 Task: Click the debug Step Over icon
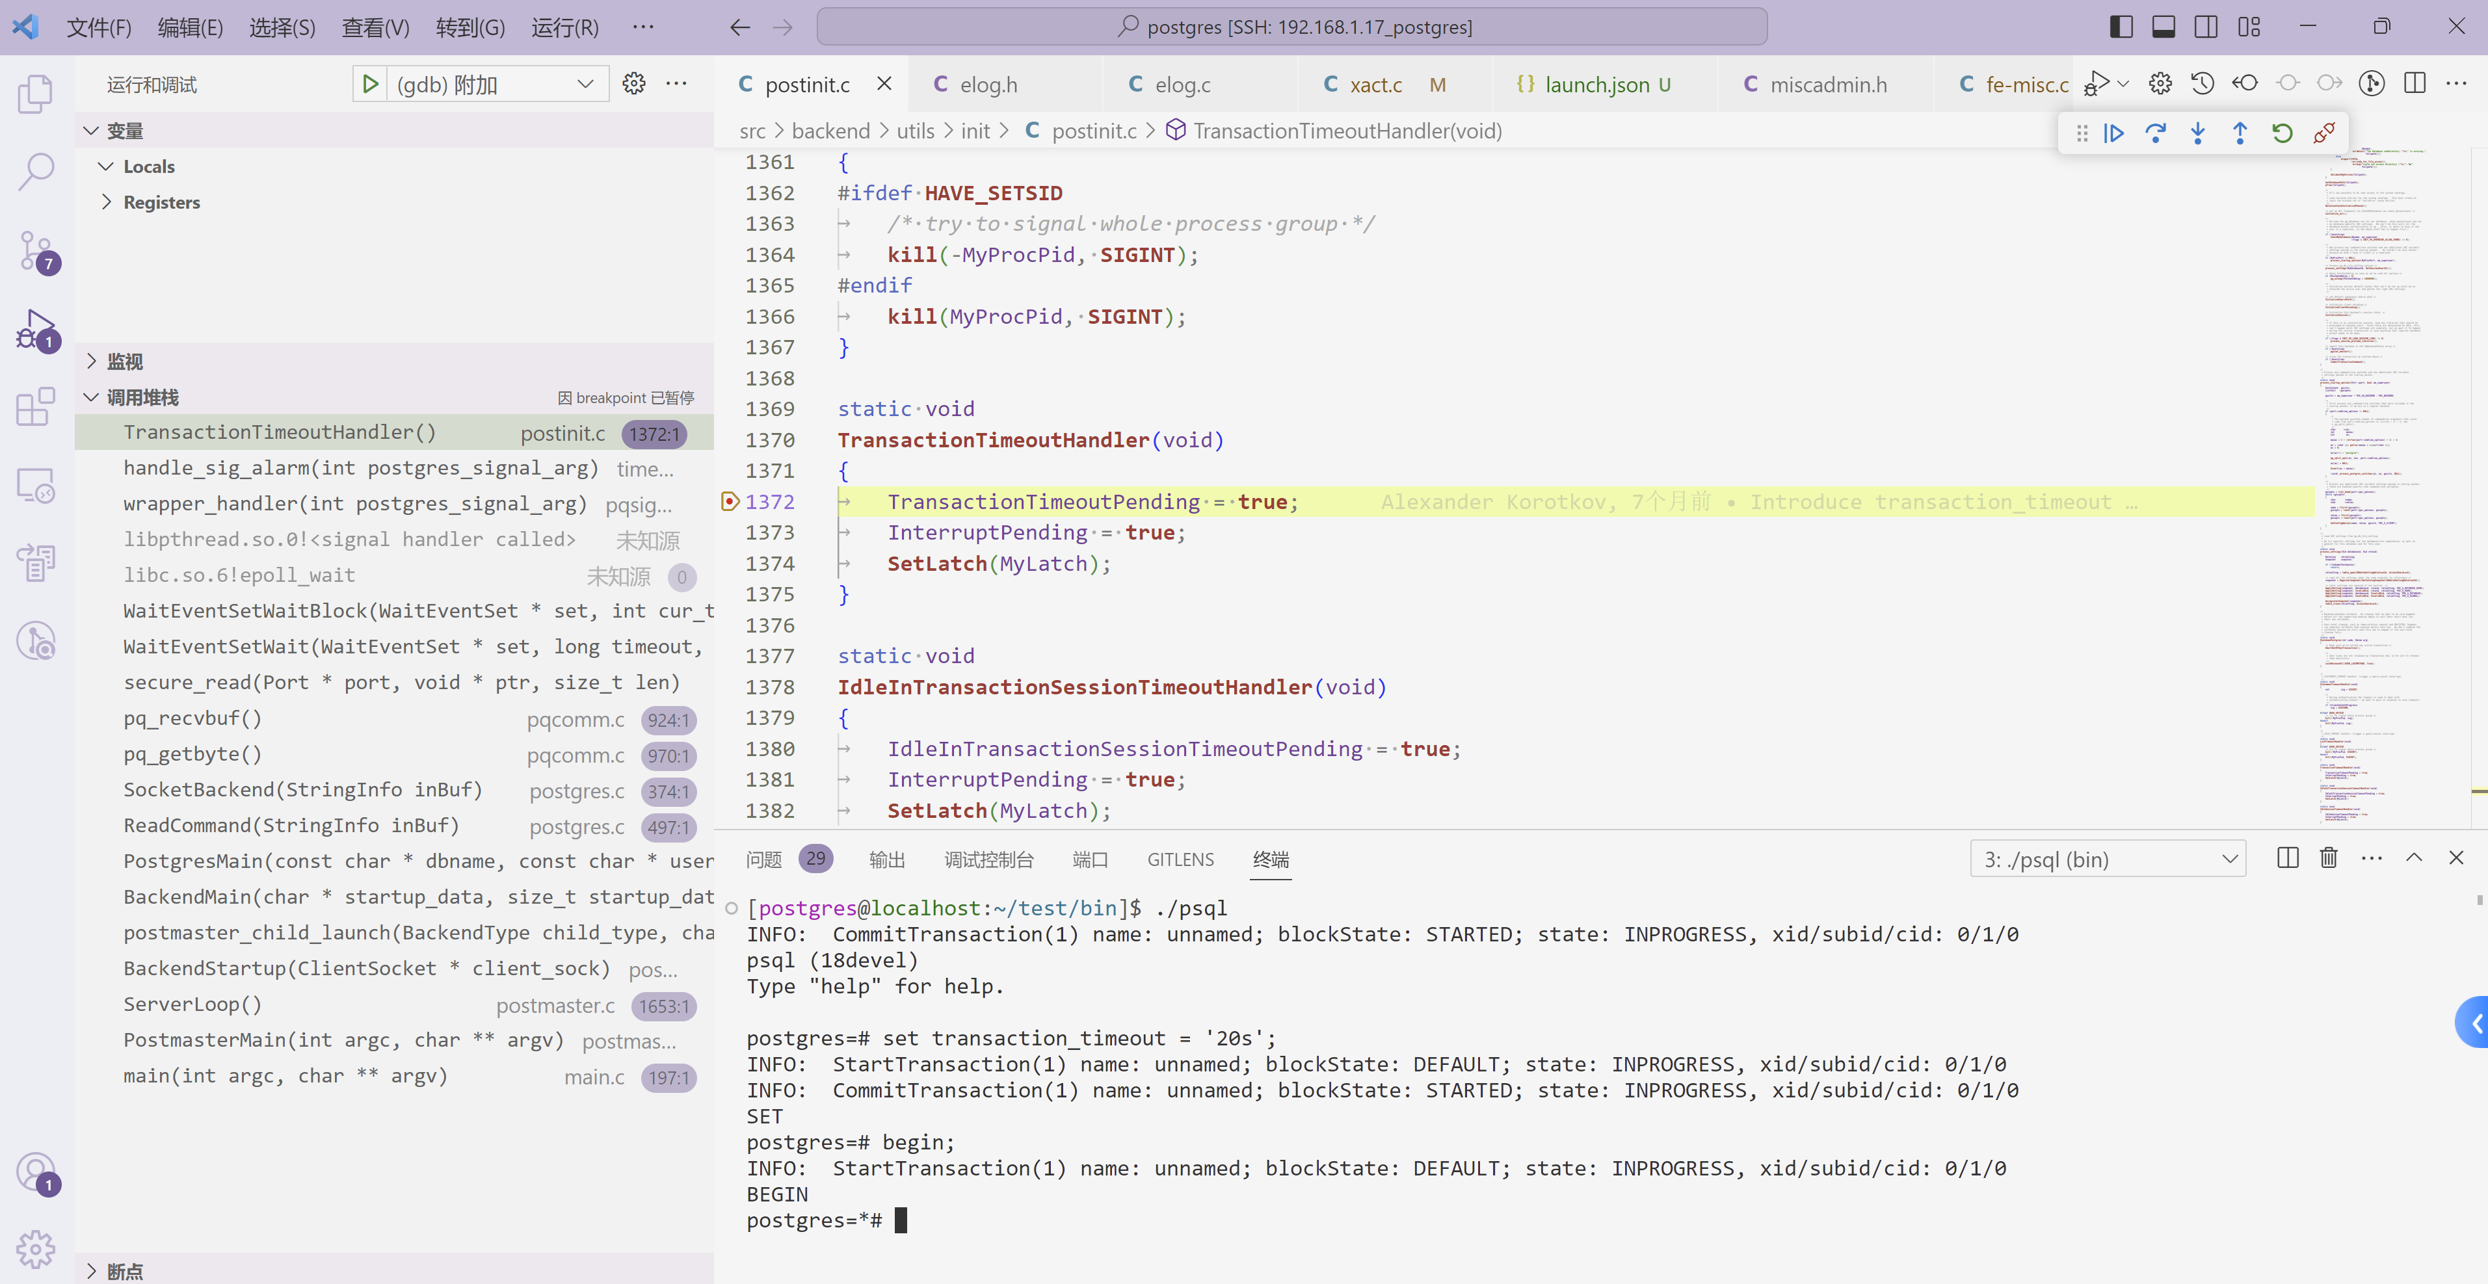(2155, 133)
